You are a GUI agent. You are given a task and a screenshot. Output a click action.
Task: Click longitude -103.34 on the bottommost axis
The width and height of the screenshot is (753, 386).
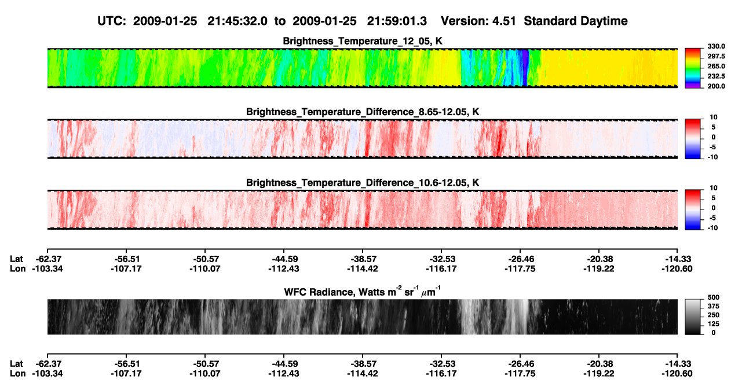click(x=47, y=373)
